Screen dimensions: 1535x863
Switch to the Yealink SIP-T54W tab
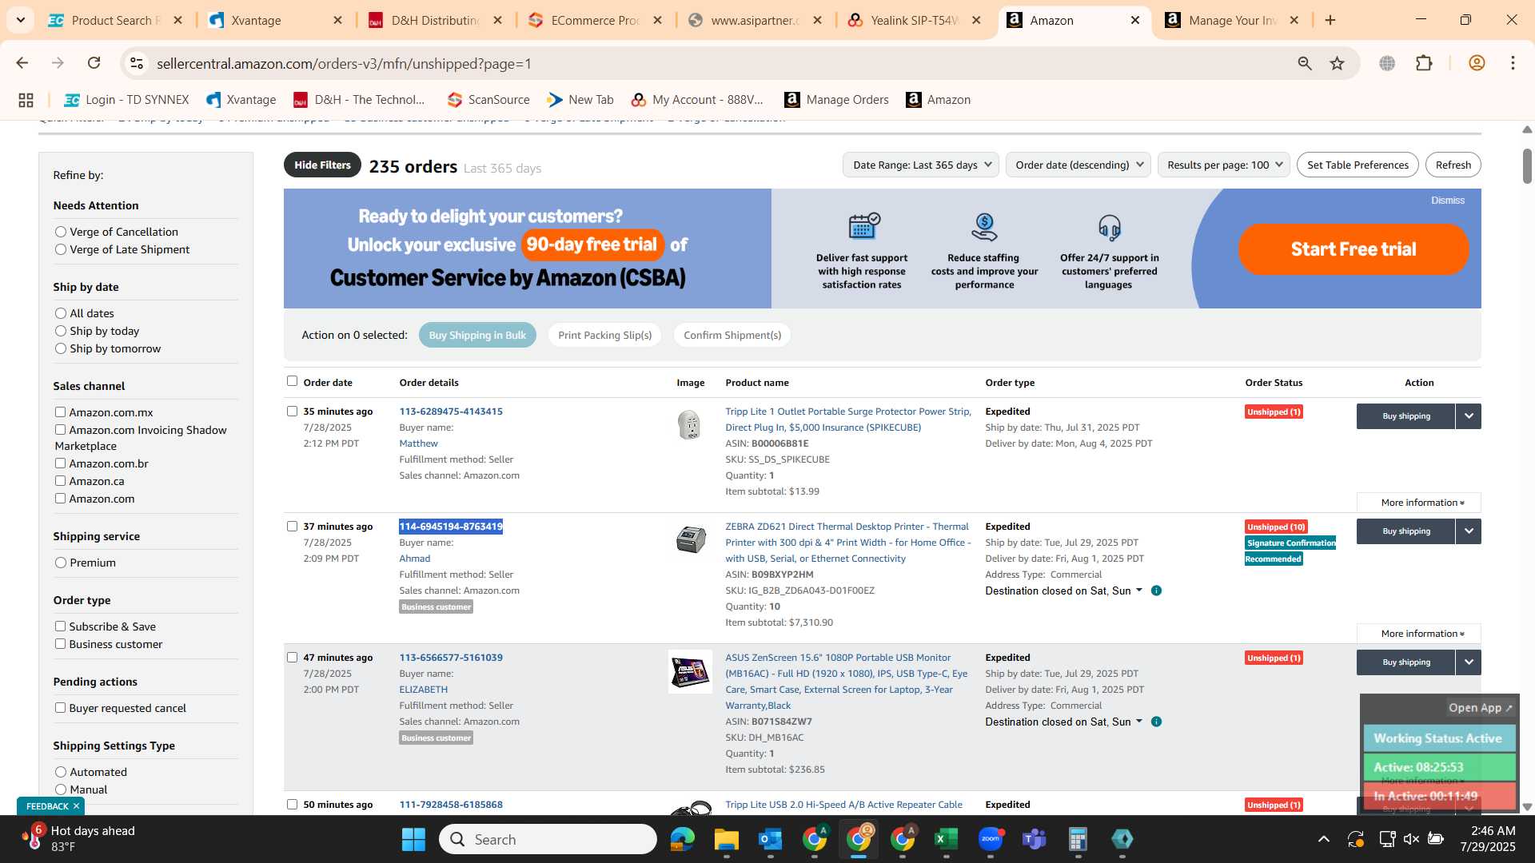pyautogui.click(x=914, y=20)
